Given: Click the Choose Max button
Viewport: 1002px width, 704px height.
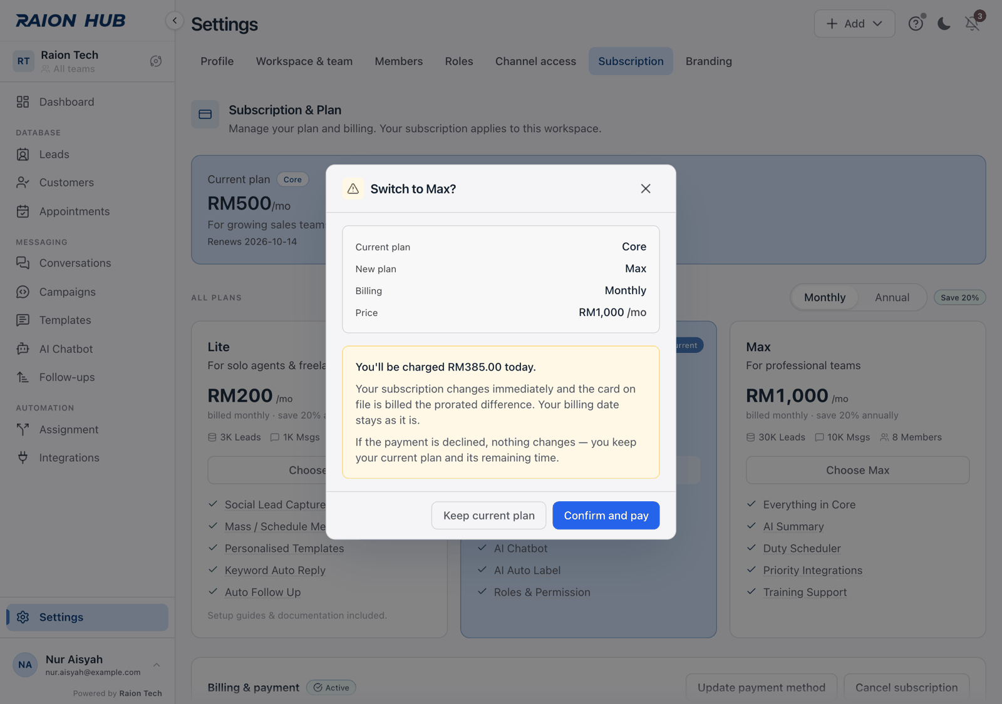Looking at the screenshot, I should 857,471.
